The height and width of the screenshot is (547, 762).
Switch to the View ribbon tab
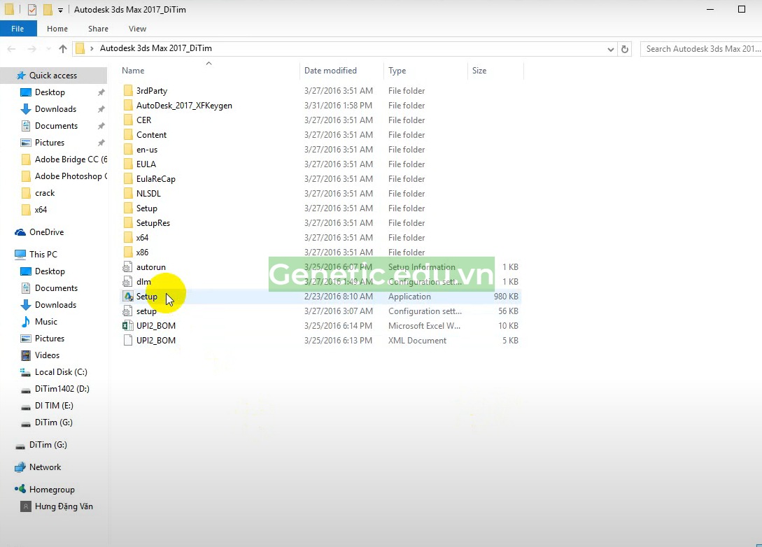[x=137, y=29]
